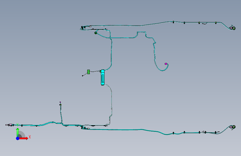This screenshot has width=241, height=156.
Task: Pick the round grommet at the upper-right harness end
Action: coord(234,28)
